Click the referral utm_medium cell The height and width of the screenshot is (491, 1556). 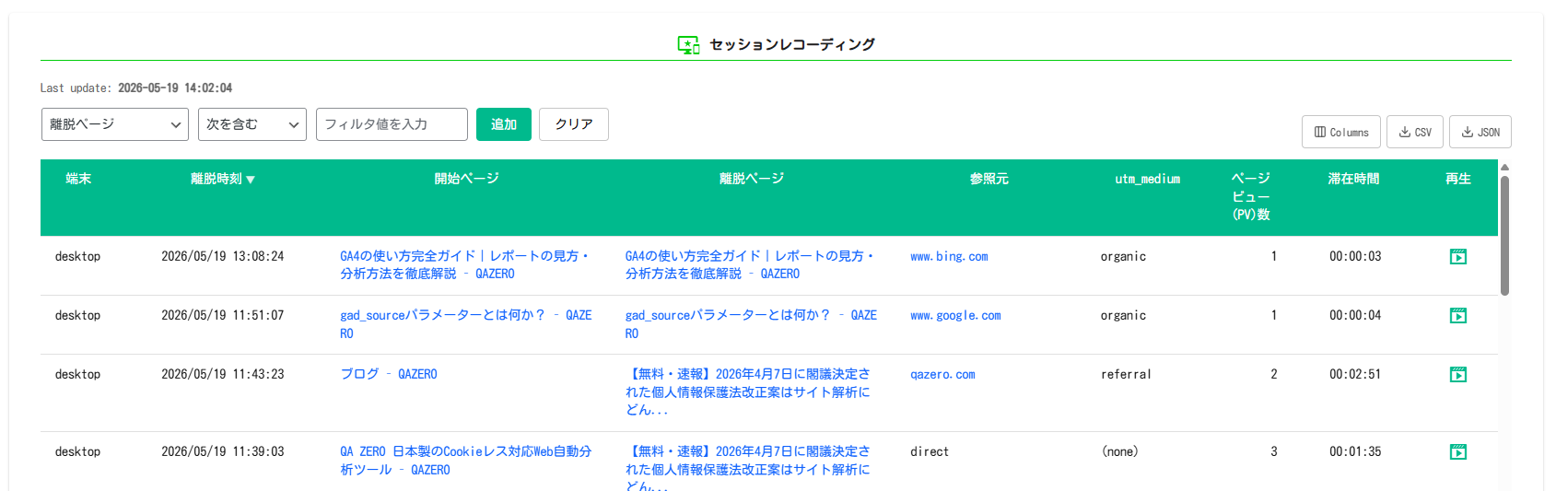pyautogui.click(x=1126, y=374)
